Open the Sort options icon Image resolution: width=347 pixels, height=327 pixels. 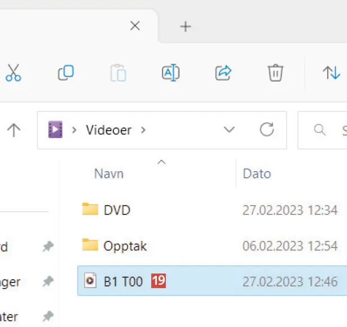(x=331, y=73)
